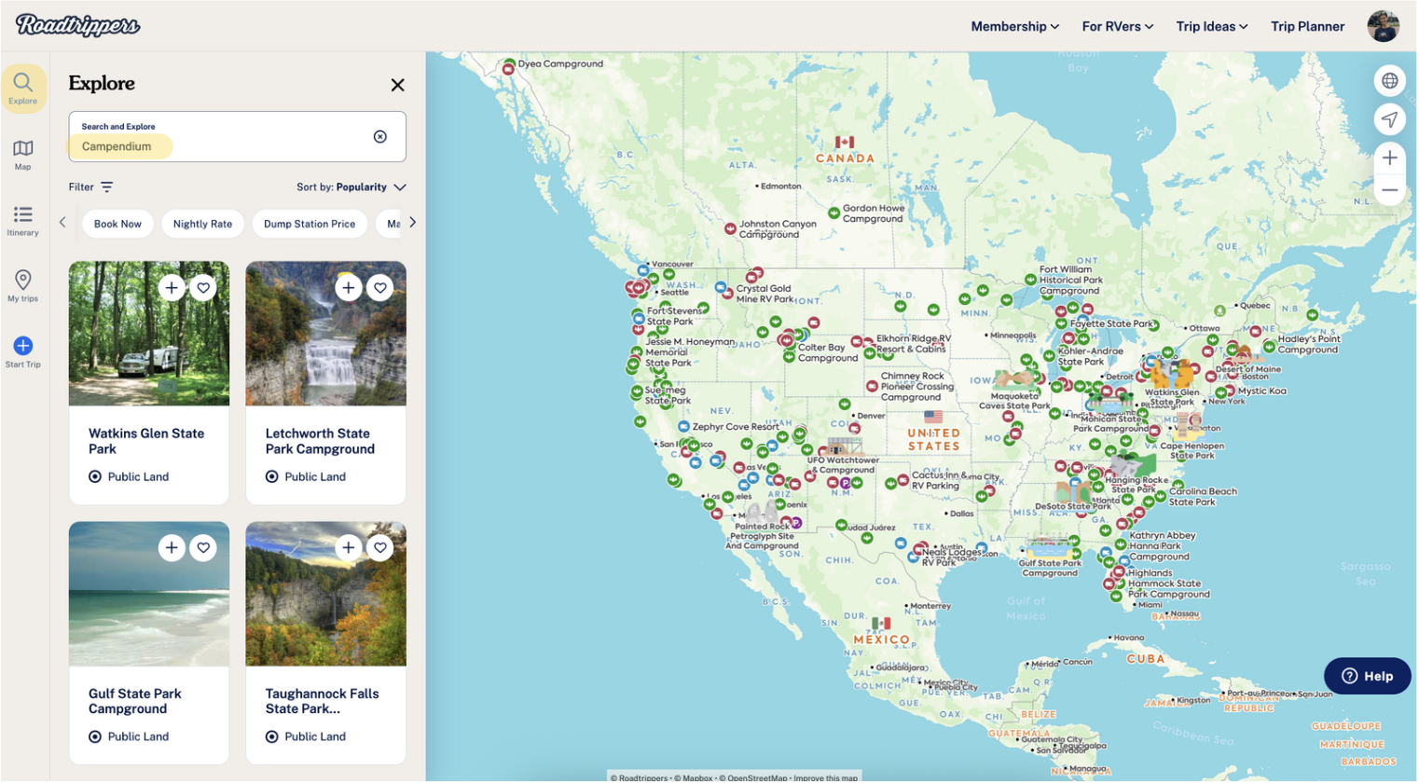The image size is (1419, 783).
Task: Click the Filter icon
Action: point(107,187)
